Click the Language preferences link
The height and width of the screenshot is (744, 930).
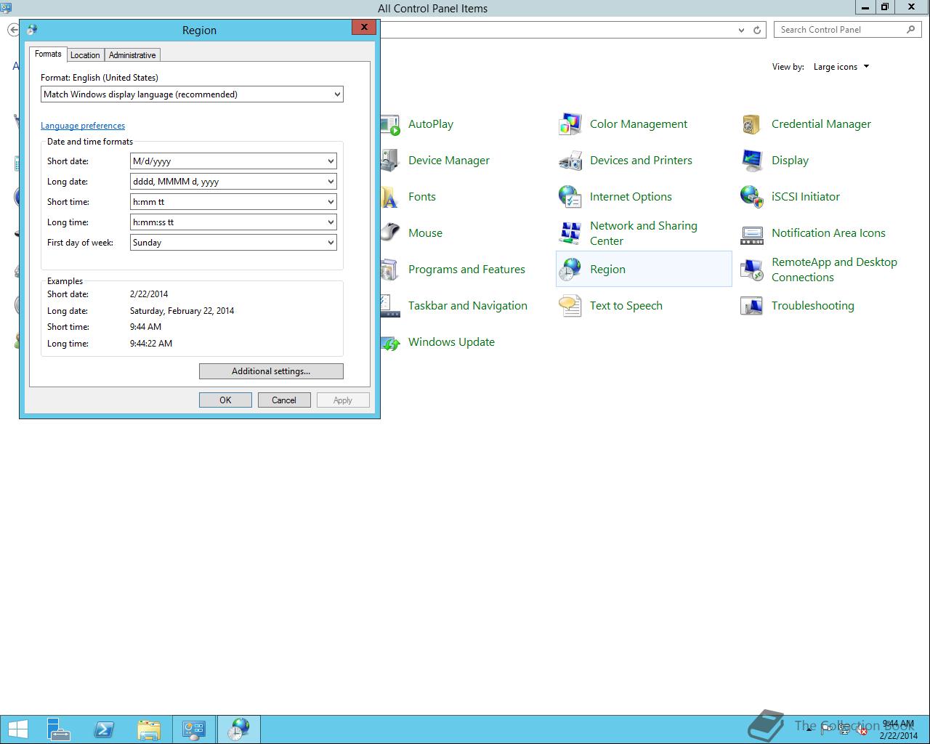pyautogui.click(x=83, y=126)
